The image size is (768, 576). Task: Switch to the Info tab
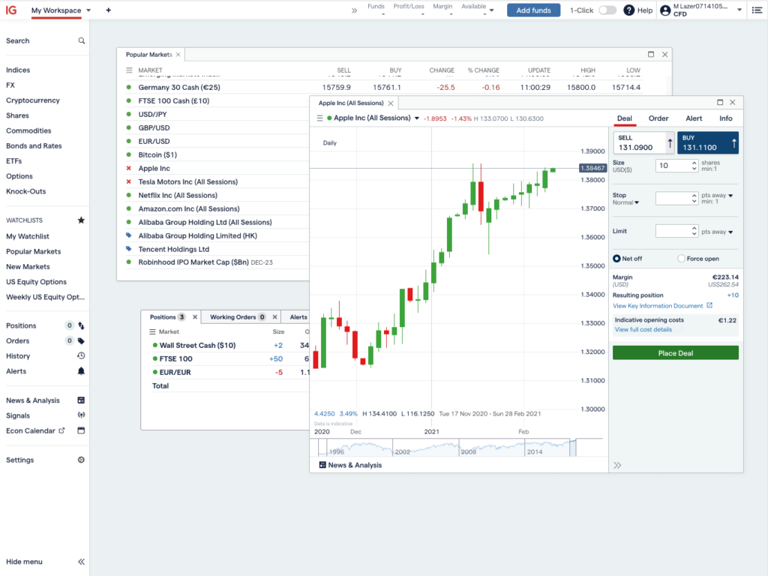(725, 118)
